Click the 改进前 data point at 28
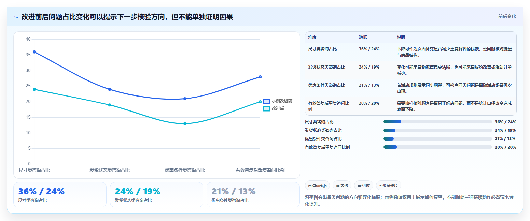Screen dimensions: 530x221 pyautogui.click(x=260, y=77)
